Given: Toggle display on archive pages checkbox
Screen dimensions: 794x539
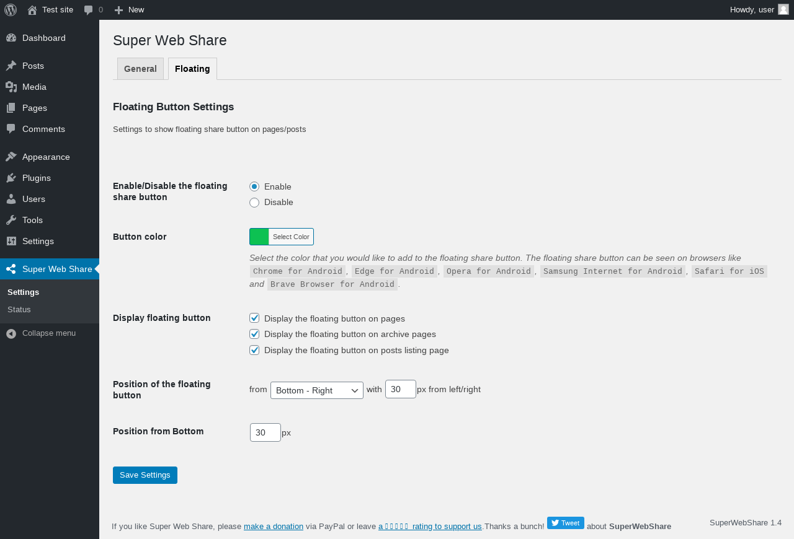Looking at the screenshot, I should [x=254, y=334].
